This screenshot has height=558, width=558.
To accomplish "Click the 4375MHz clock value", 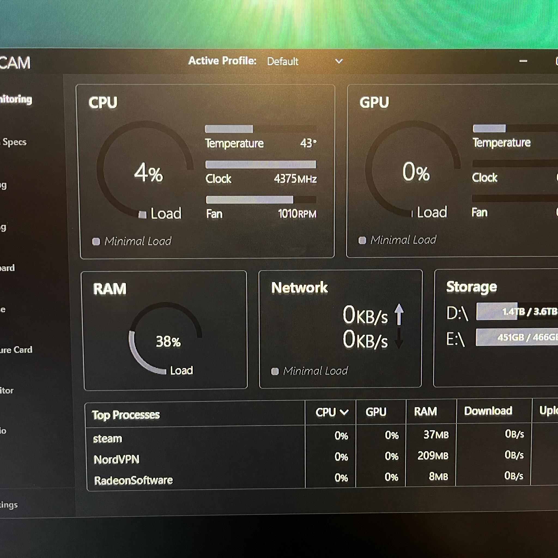I will coord(295,179).
